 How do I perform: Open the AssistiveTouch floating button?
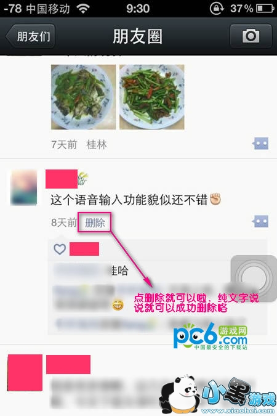tap(254, 279)
